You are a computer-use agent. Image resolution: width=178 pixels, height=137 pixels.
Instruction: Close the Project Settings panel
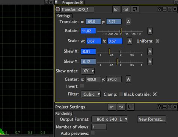point(175,107)
